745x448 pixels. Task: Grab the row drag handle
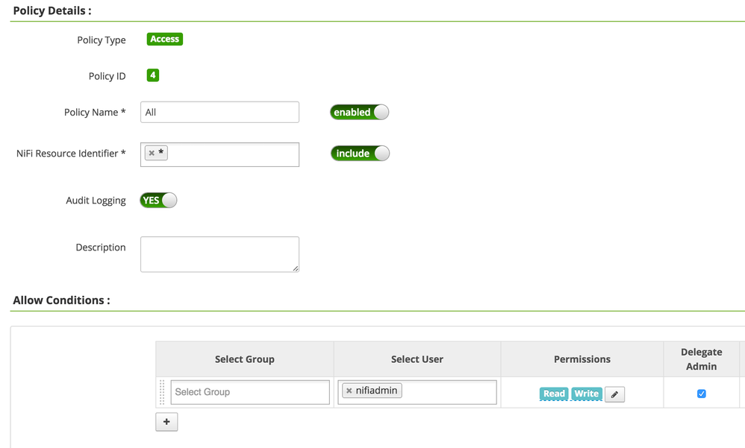tap(162, 392)
